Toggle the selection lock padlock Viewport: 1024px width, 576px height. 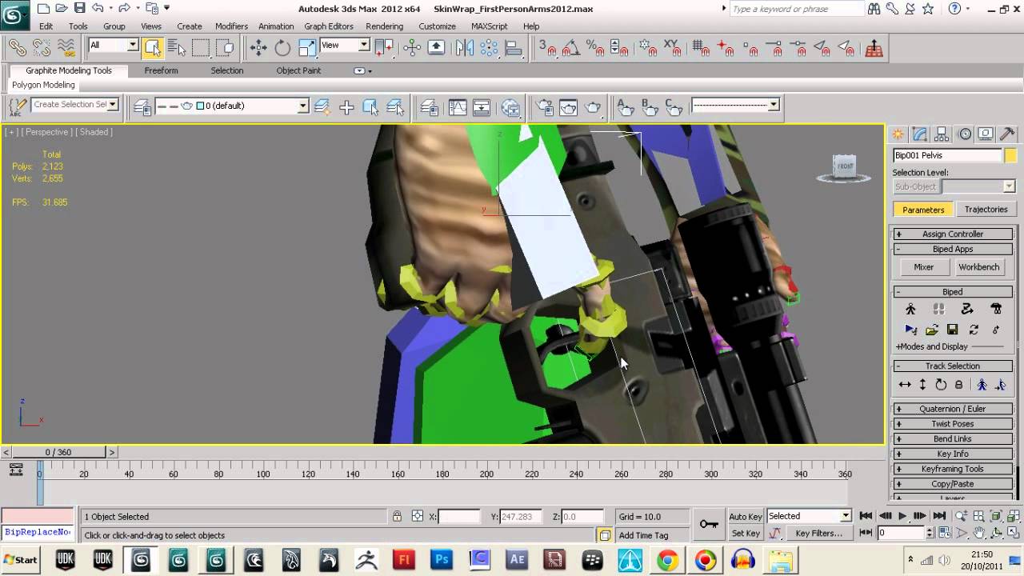coord(397,517)
